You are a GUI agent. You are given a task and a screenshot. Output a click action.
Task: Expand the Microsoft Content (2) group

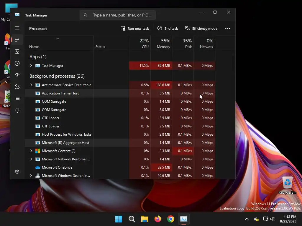(31, 151)
